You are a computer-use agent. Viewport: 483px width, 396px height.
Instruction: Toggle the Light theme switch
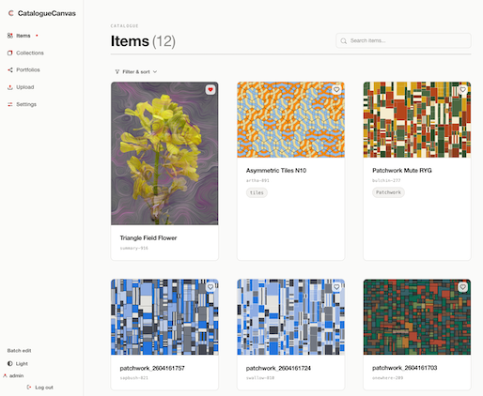pyautogui.click(x=18, y=363)
